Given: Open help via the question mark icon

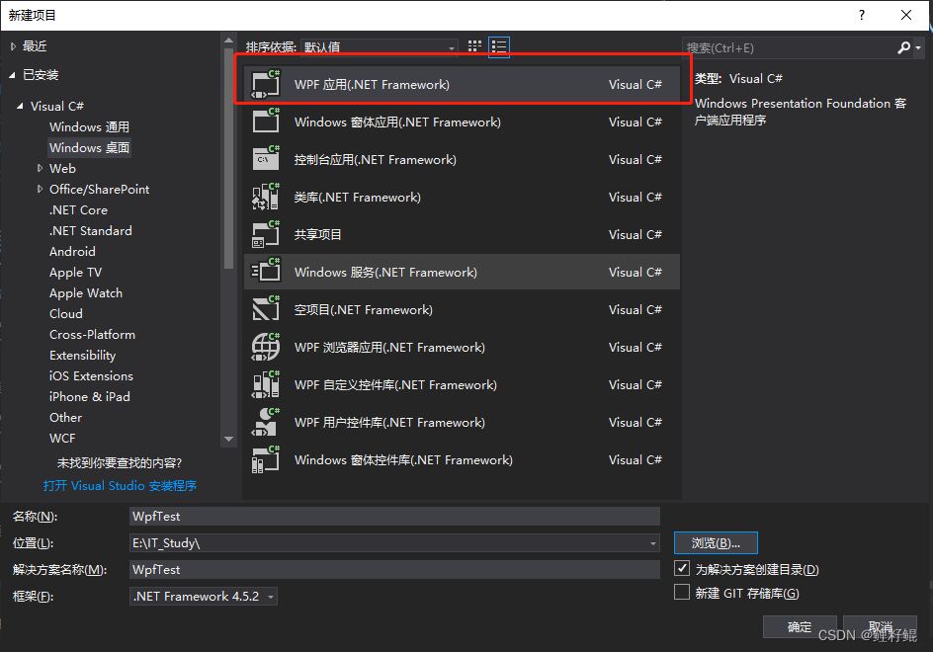Looking at the screenshot, I should click(861, 16).
